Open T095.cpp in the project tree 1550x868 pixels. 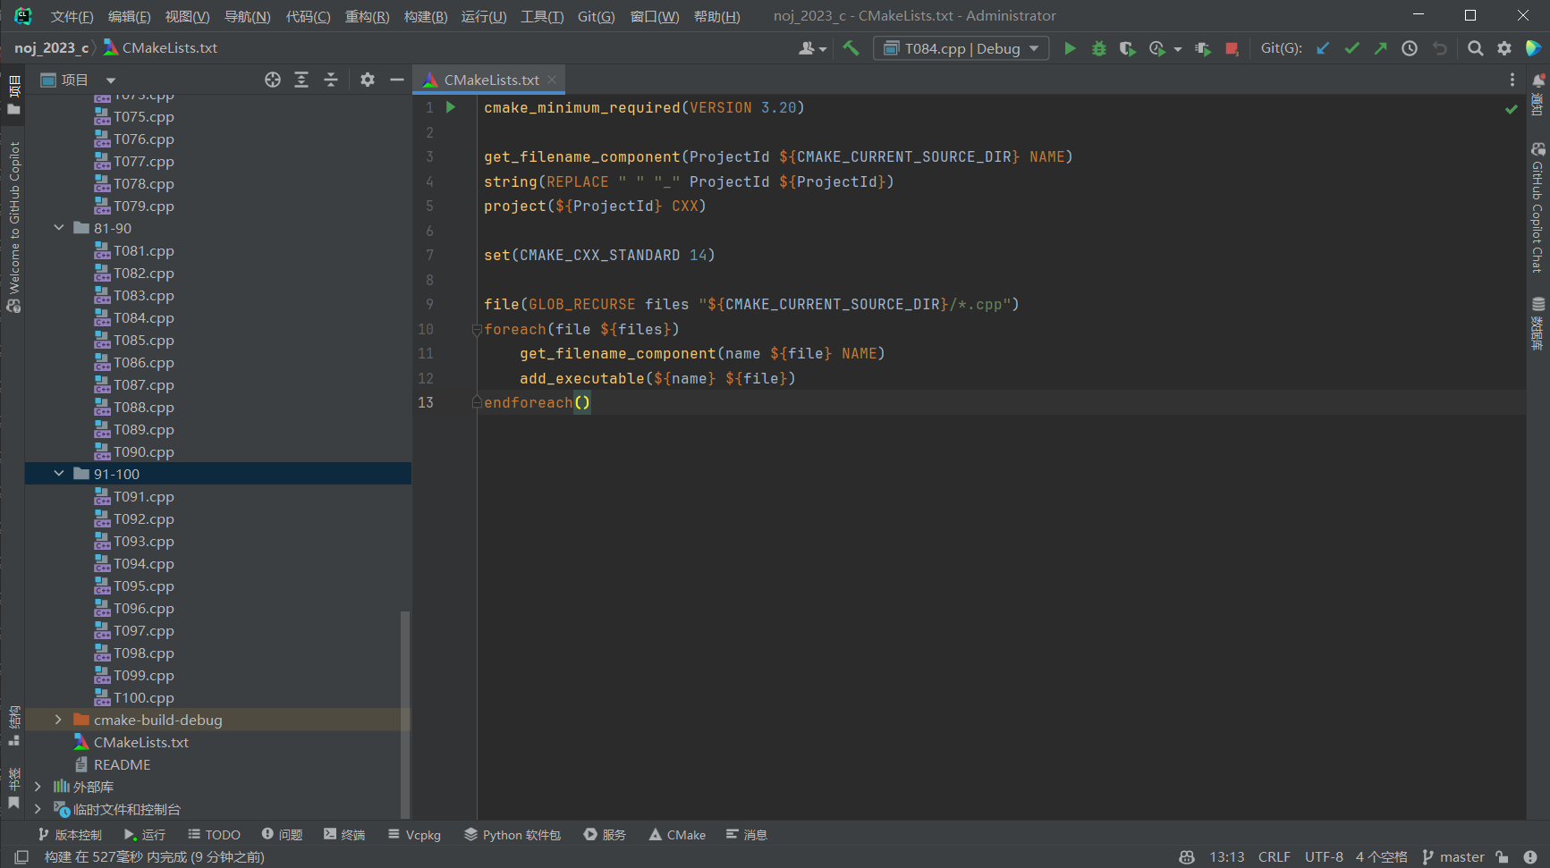(143, 586)
